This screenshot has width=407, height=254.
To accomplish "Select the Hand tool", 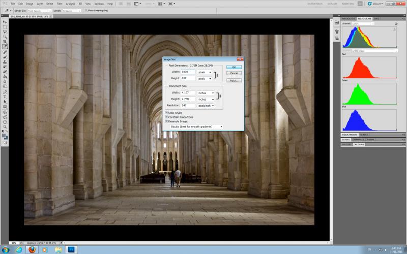I will [x=5, y=122].
